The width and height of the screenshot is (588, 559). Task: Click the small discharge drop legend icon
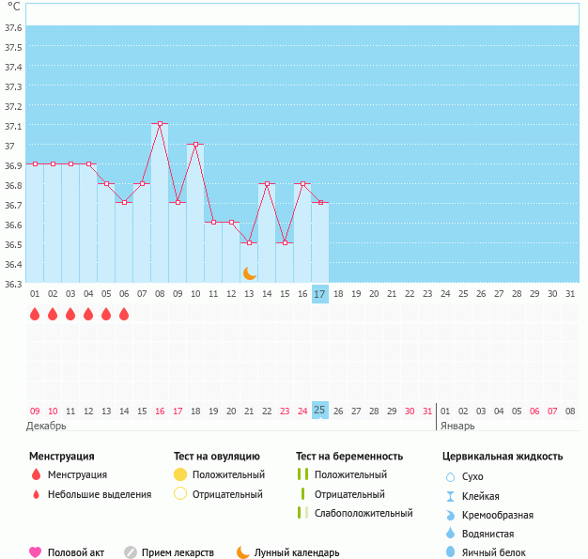36,494
